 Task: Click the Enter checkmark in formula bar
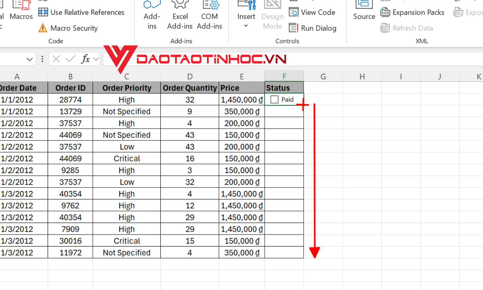coord(70,59)
